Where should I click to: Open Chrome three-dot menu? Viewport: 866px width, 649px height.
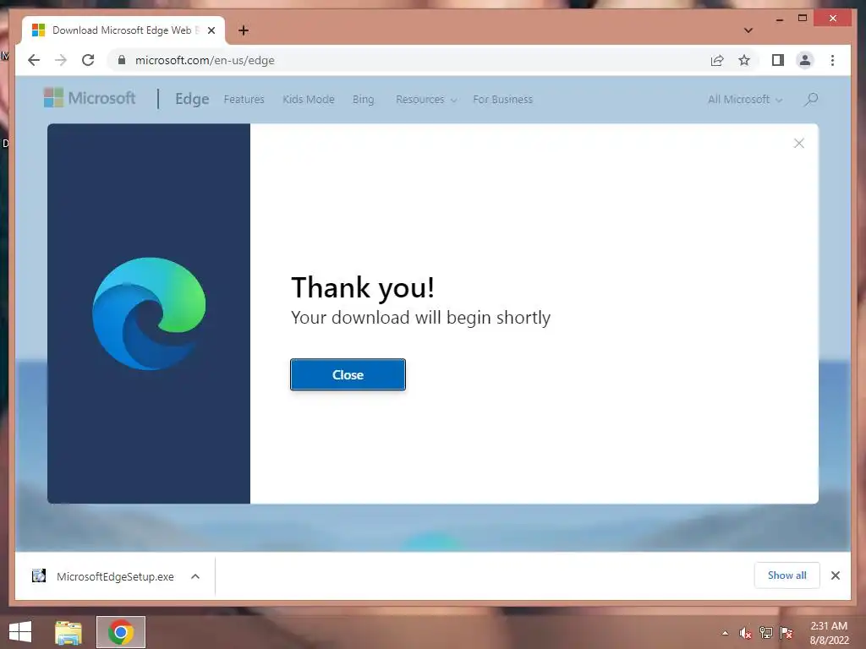tap(832, 60)
